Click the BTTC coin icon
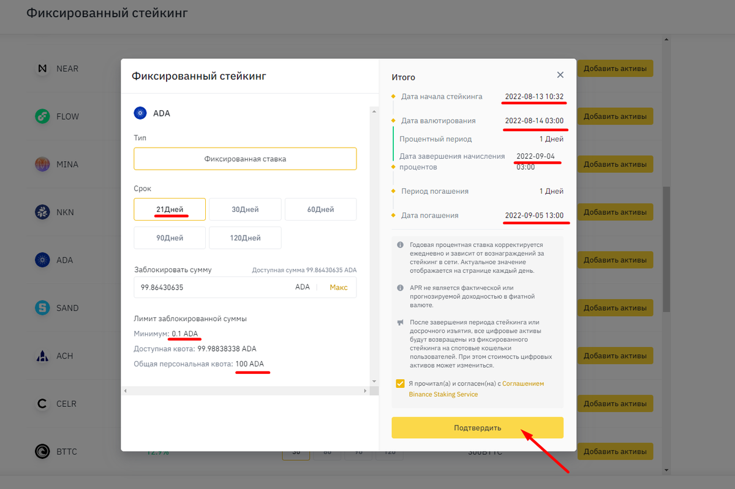735x489 pixels. (42, 452)
